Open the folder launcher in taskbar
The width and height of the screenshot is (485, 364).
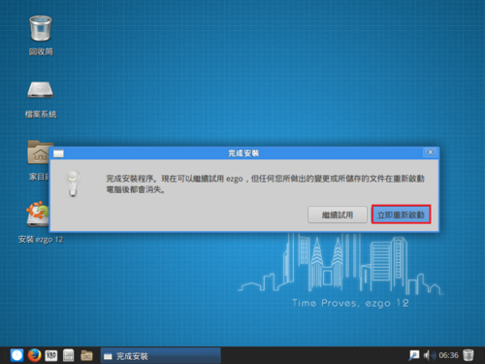86,355
